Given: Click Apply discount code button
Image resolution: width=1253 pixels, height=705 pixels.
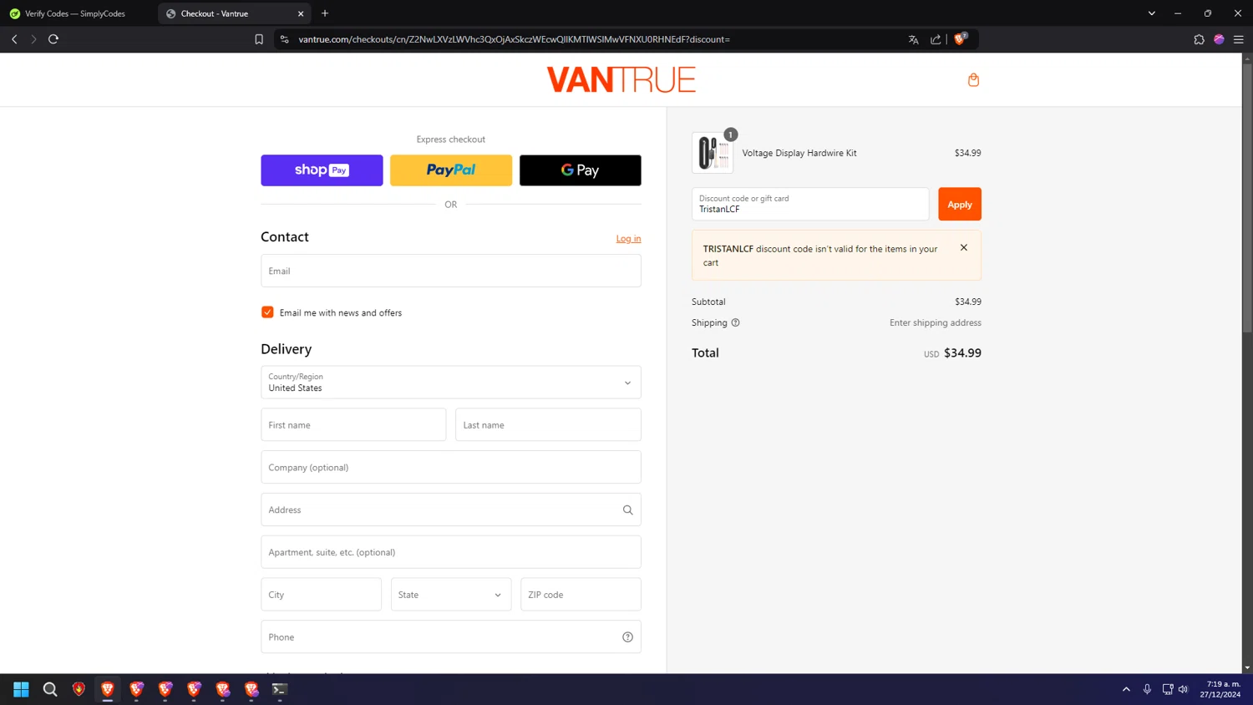Looking at the screenshot, I should [x=960, y=204].
